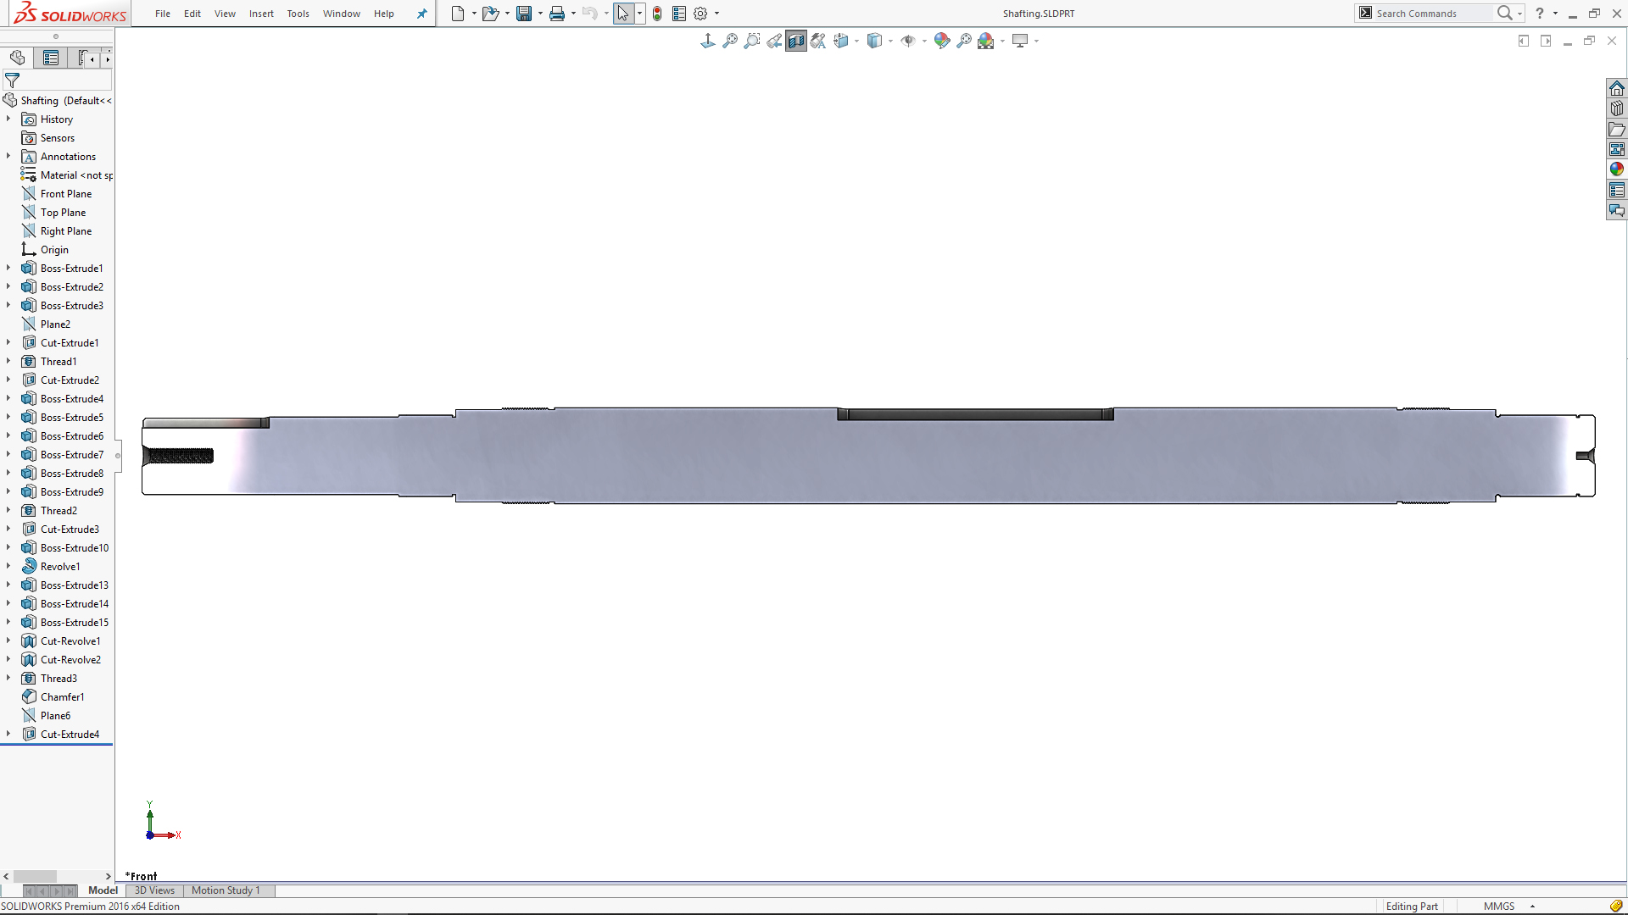Expand the Boss-Extrude1 feature node
Screen dimensions: 1628x915
(8, 269)
